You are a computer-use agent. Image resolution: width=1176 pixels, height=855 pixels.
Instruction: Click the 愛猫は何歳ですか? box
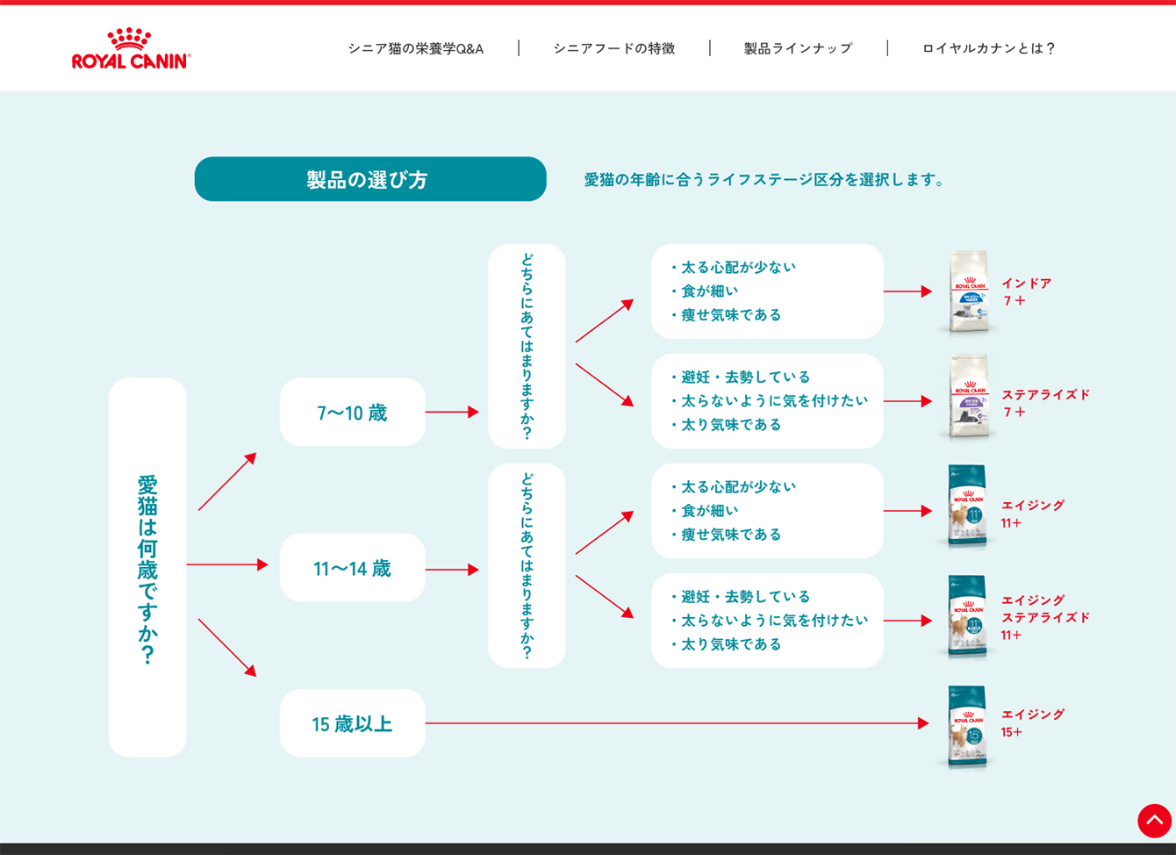tap(147, 568)
